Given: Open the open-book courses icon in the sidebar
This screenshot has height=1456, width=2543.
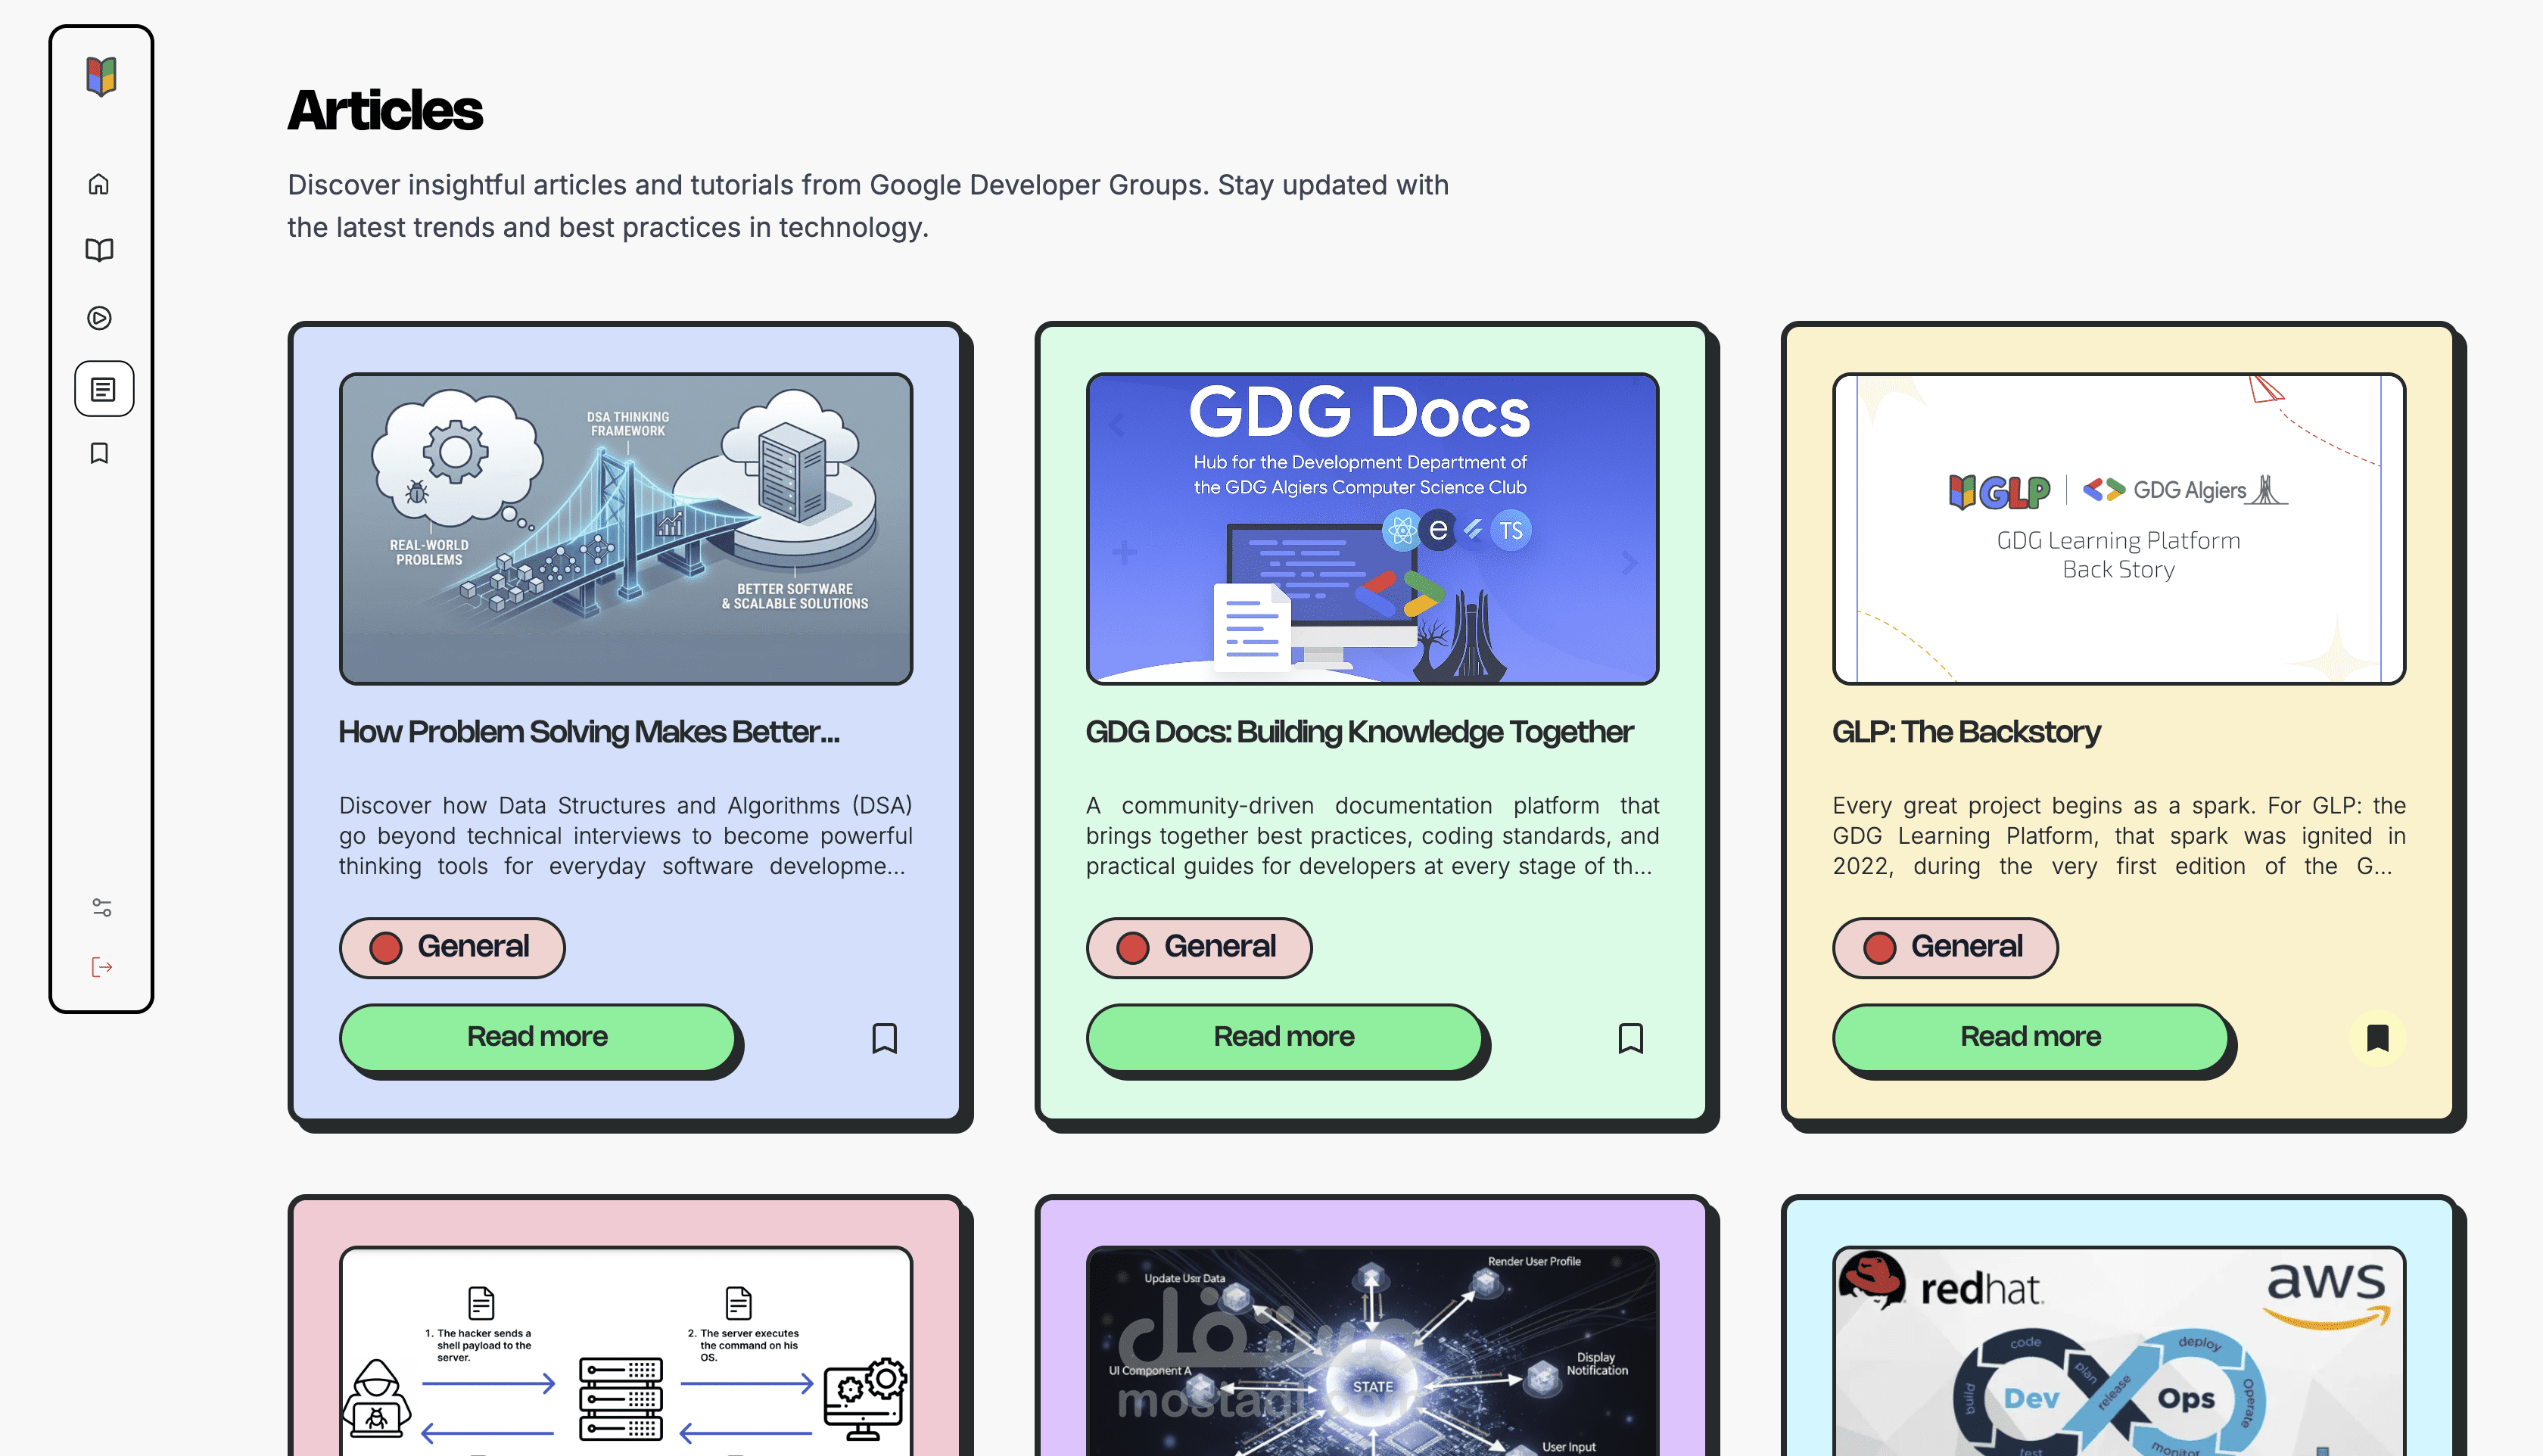Looking at the screenshot, I should [x=99, y=250].
